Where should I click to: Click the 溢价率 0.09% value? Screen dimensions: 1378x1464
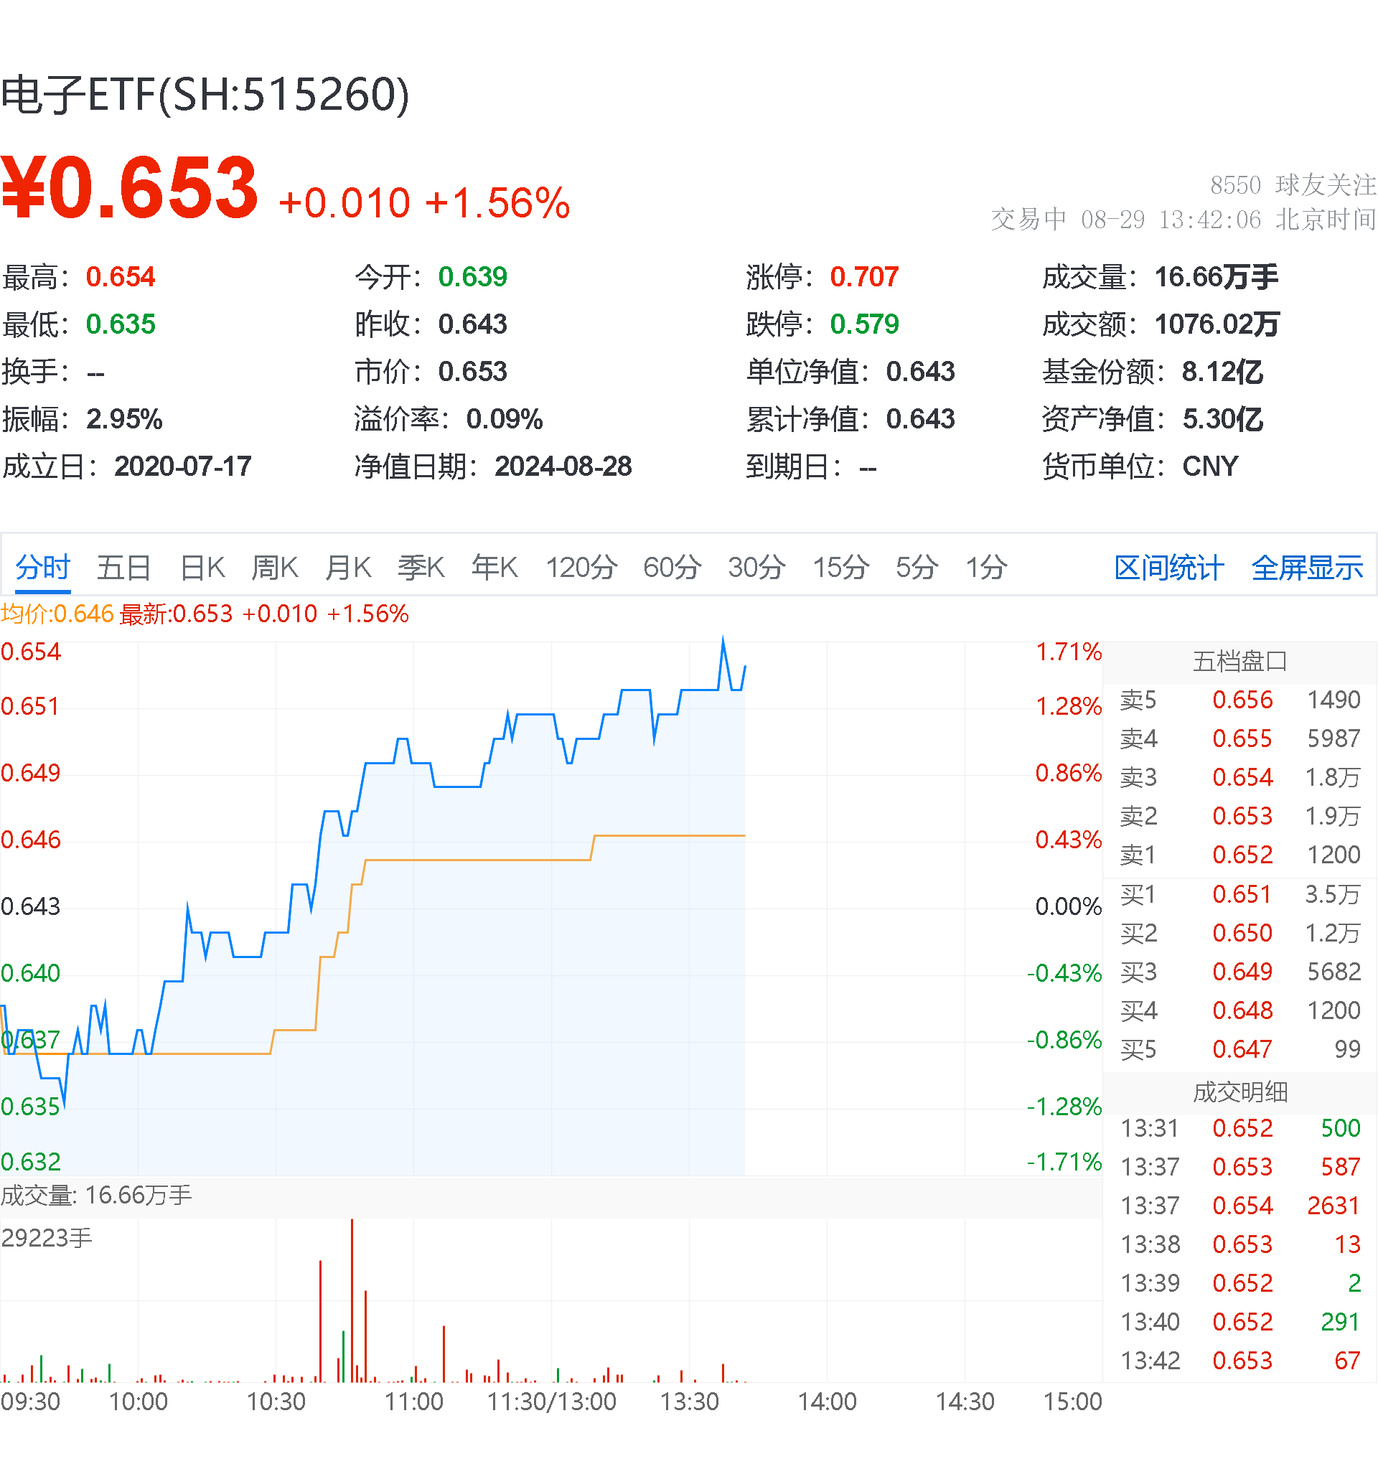[x=505, y=419]
